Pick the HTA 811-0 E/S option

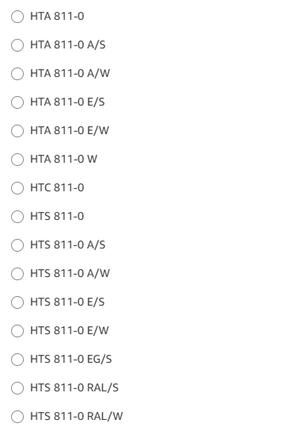click(x=17, y=102)
